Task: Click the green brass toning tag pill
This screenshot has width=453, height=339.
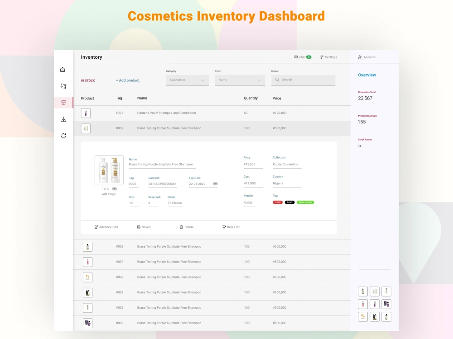Action: pos(305,202)
